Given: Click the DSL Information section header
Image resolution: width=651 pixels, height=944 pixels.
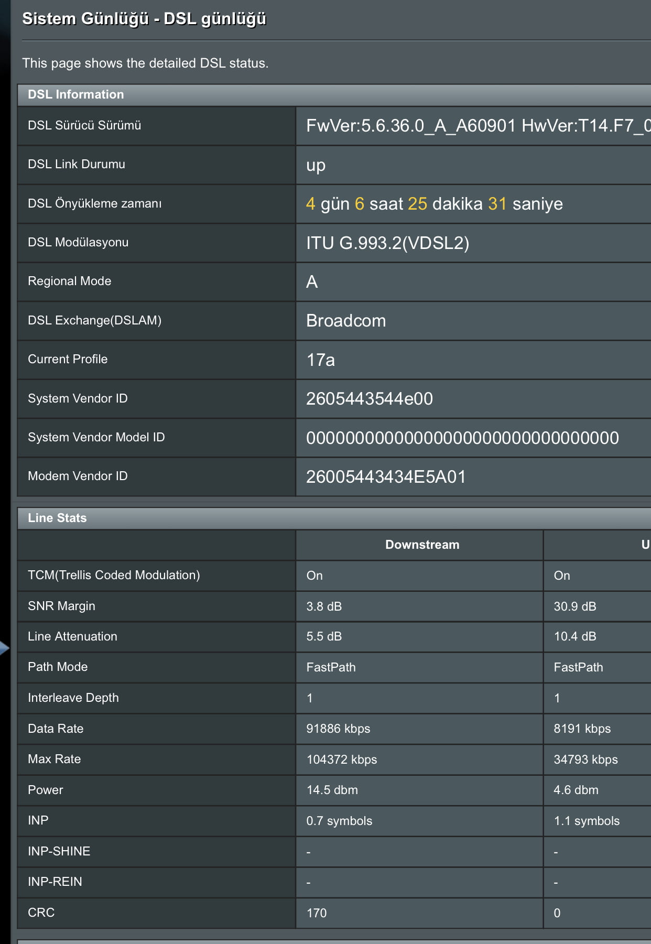Looking at the screenshot, I should click(76, 94).
